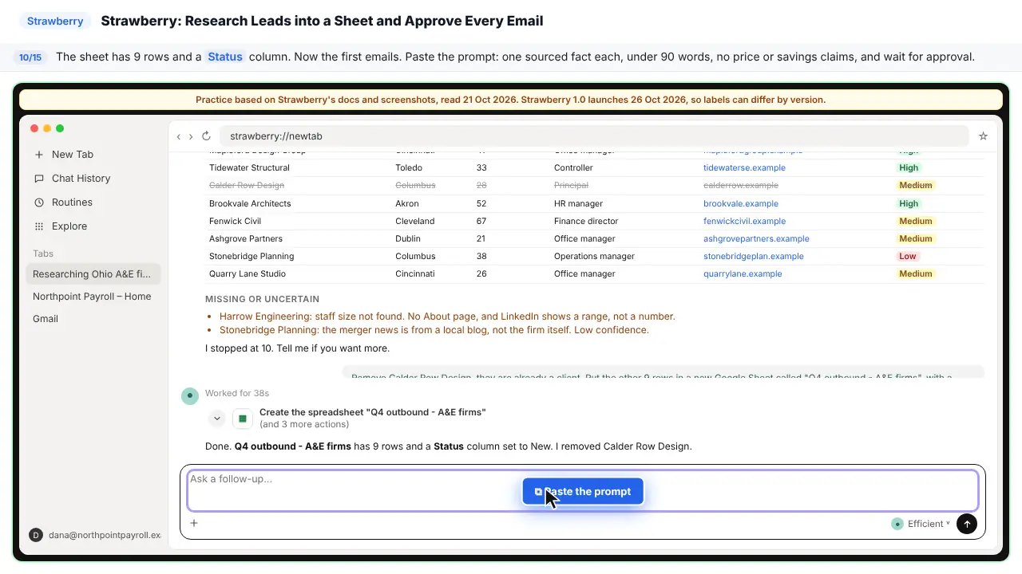Viewport: 1022px width, 574px height.
Task: Click Finance director cell for Fenwick Civil
Action: 588,222
